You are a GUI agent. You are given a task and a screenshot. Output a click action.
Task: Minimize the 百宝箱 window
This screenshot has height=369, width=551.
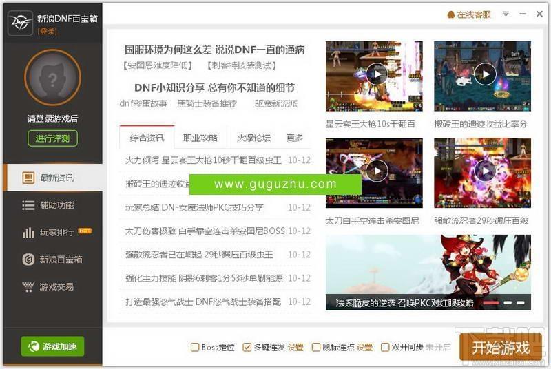(523, 14)
